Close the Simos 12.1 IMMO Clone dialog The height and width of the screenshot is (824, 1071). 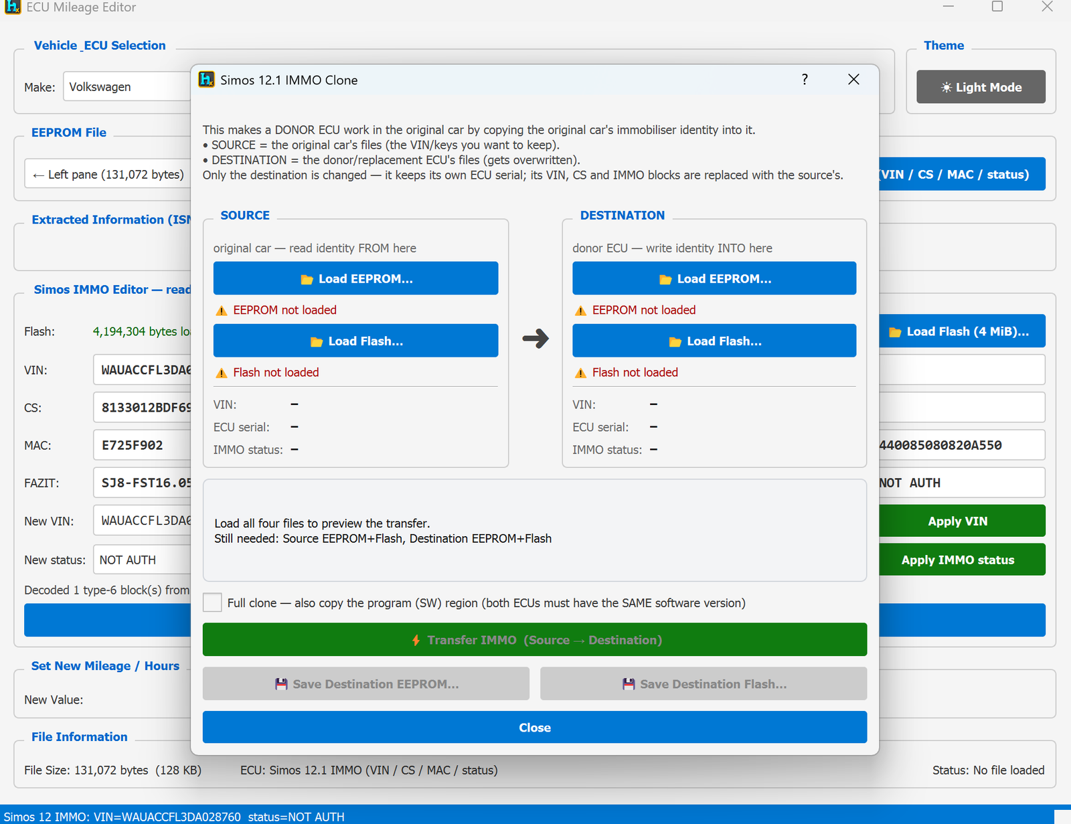(x=853, y=80)
